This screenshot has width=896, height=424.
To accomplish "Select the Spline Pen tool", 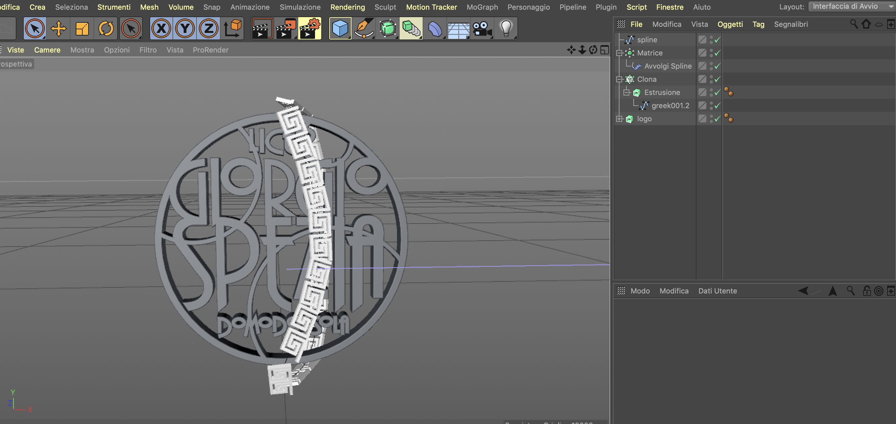I will (x=364, y=29).
